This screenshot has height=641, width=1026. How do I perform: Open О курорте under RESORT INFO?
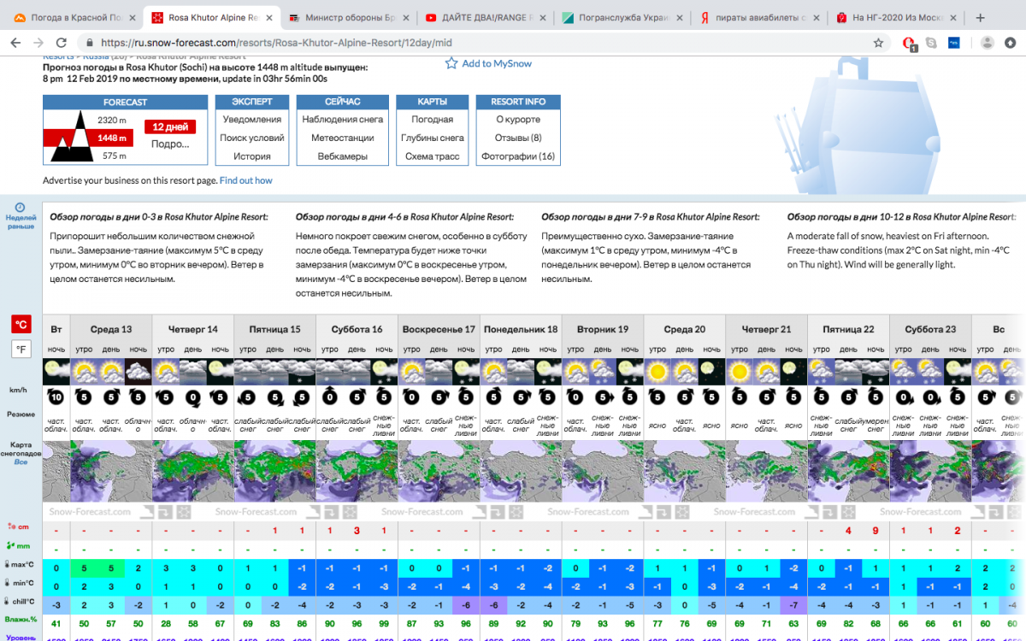(x=518, y=120)
